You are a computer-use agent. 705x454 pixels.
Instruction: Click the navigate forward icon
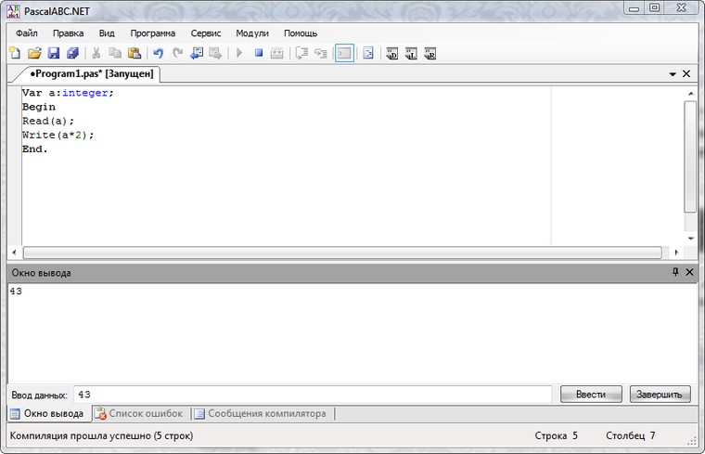(x=215, y=53)
